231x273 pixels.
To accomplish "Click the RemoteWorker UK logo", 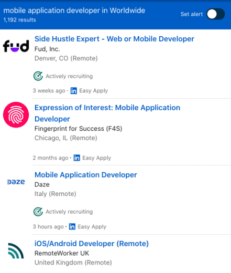I will [x=16, y=251].
